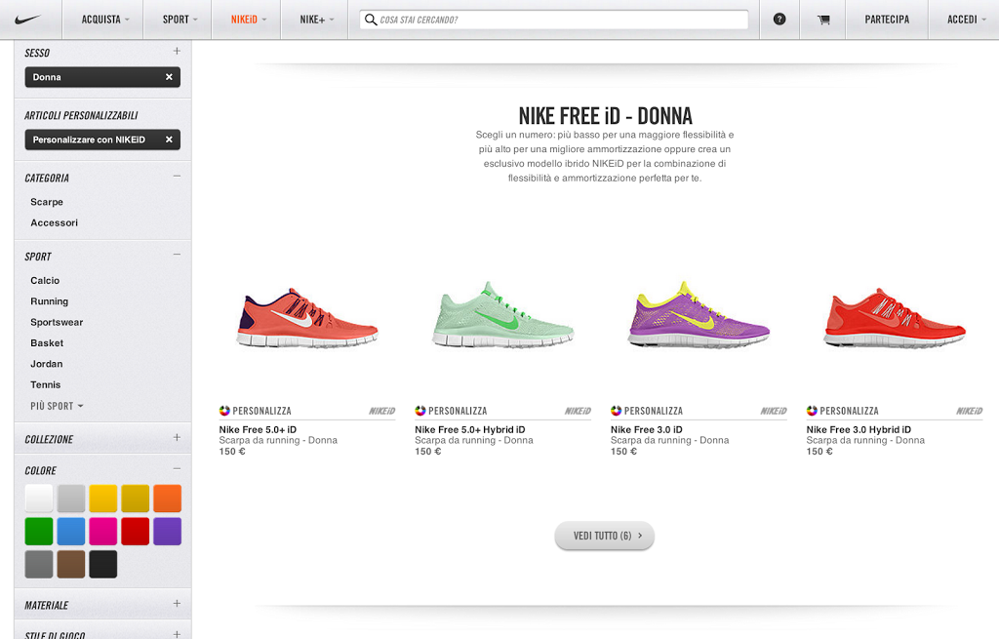Open the Accedi login menu
The height and width of the screenshot is (639, 999).
coord(967,20)
